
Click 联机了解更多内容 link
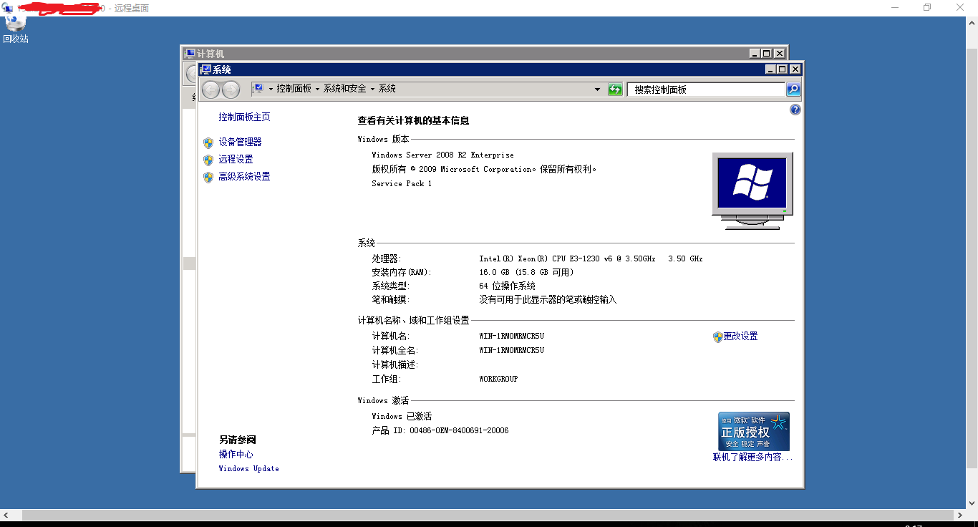pos(752,457)
